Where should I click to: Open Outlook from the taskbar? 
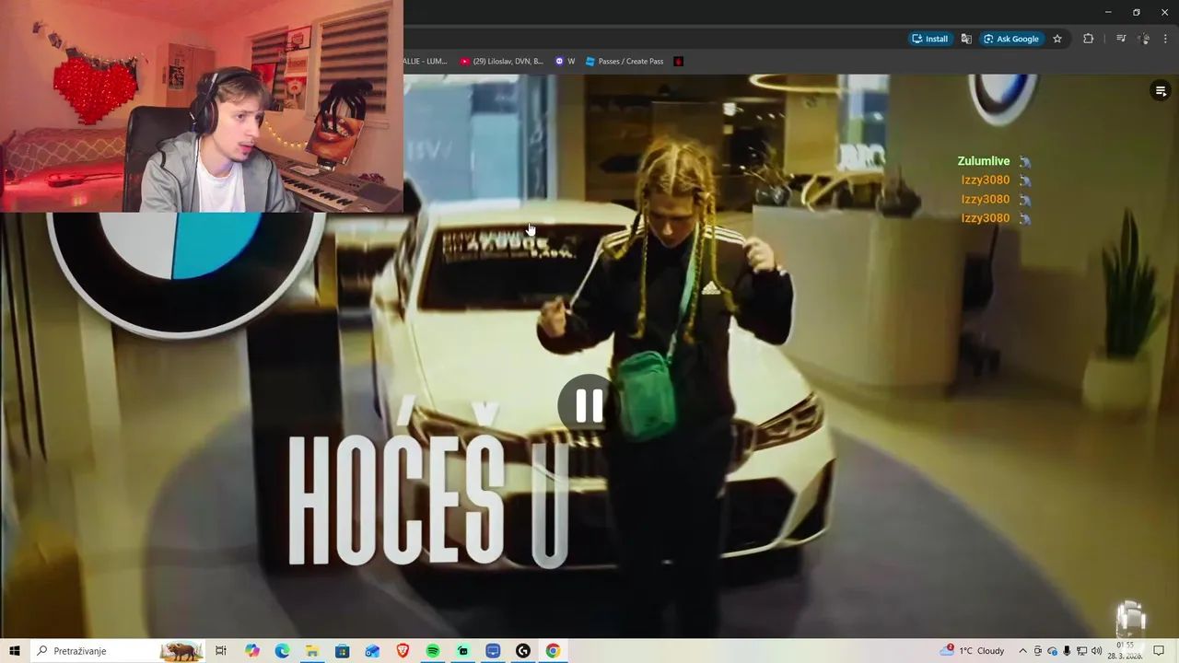pos(372,651)
